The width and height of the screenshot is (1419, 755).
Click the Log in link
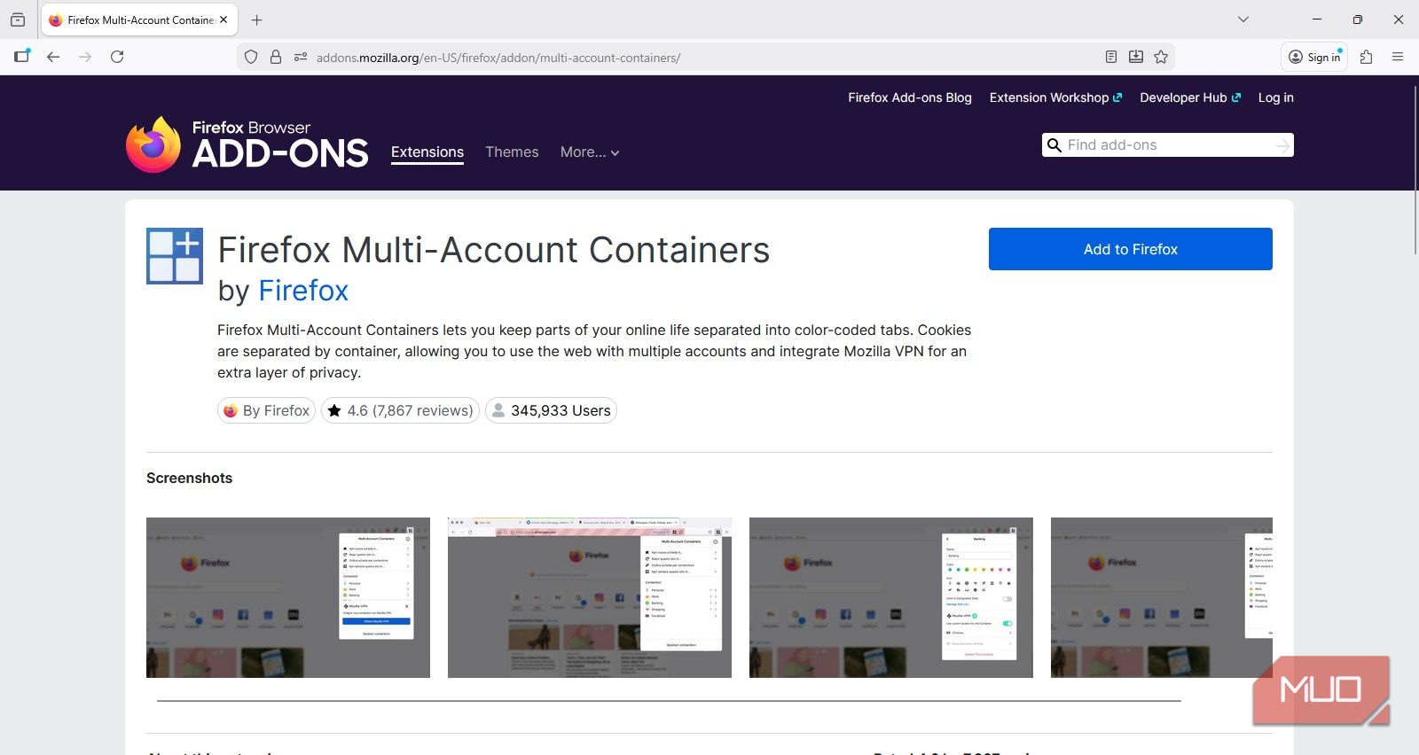tap(1276, 97)
